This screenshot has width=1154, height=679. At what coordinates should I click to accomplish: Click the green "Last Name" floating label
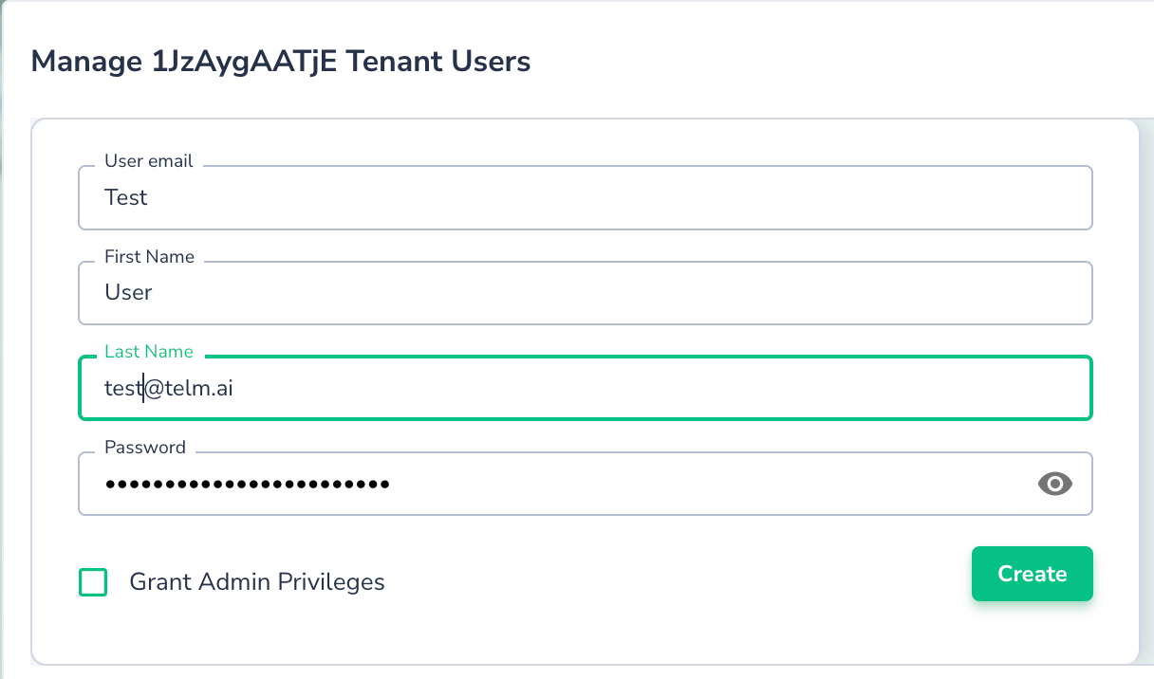coord(149,352)
